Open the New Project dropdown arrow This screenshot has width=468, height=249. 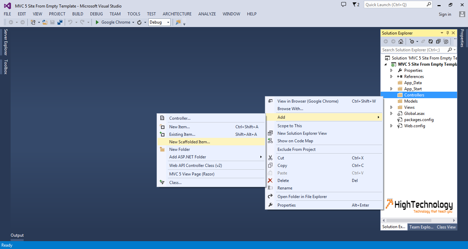[39, 22]
